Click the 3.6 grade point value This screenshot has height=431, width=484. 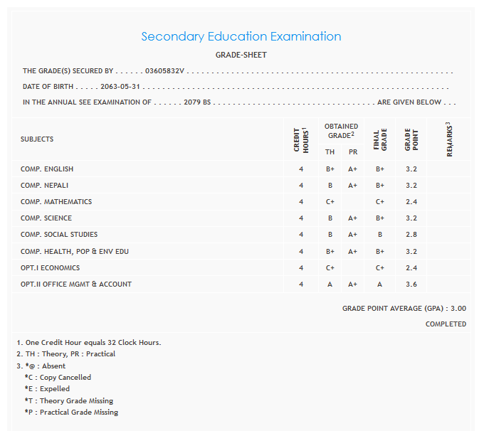pos(411,284)
